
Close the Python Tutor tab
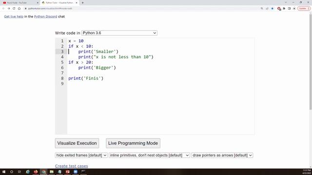coord(77,3)
